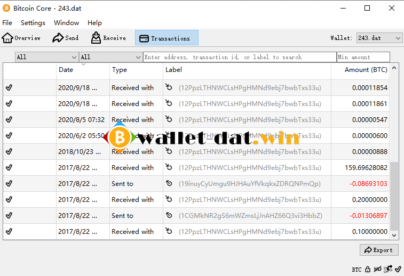Click the wallet encryption lock icon
Screen dimensions: 404x276
tap(368, 269)
